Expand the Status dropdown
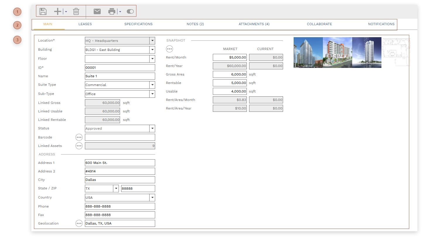423x238 pixels. [x=152, y=129]
